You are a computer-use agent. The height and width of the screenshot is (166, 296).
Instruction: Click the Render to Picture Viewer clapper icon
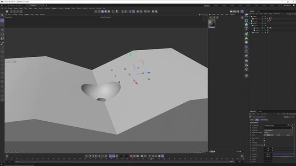[234, 12]
